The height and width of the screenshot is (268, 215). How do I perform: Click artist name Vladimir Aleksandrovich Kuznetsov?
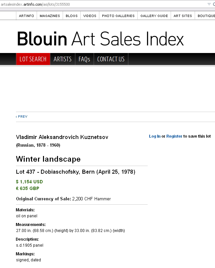[x=62, y=137]
